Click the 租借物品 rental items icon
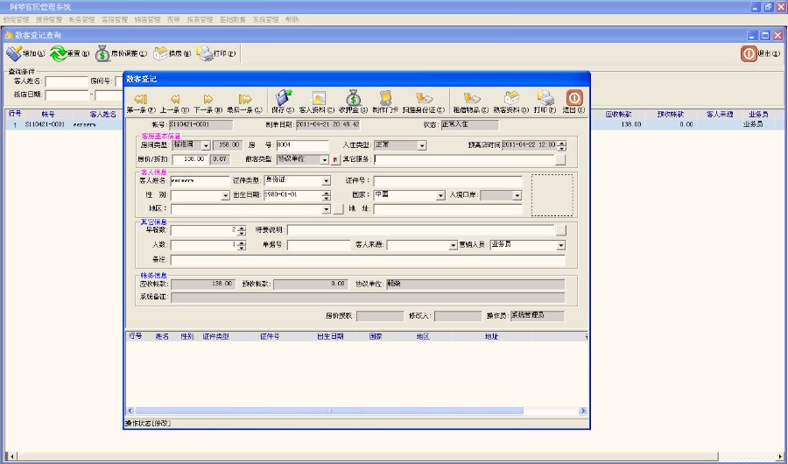 pos(471,99)
